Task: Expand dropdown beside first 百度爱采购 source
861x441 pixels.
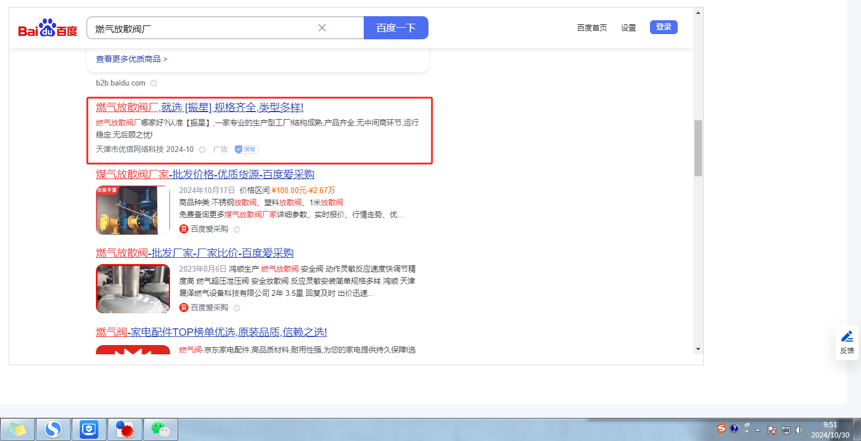Action: [x=237, y=229]
